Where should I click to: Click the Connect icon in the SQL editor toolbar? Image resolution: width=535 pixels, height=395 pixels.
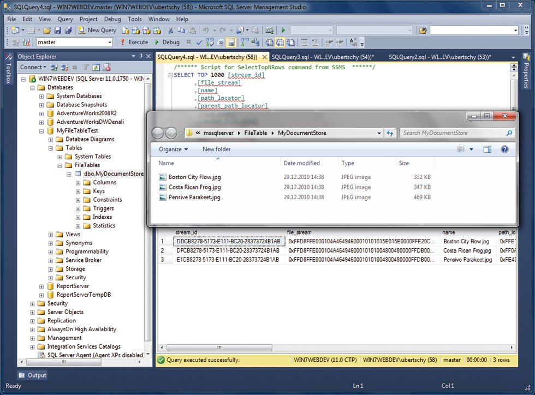pos(15,43)
